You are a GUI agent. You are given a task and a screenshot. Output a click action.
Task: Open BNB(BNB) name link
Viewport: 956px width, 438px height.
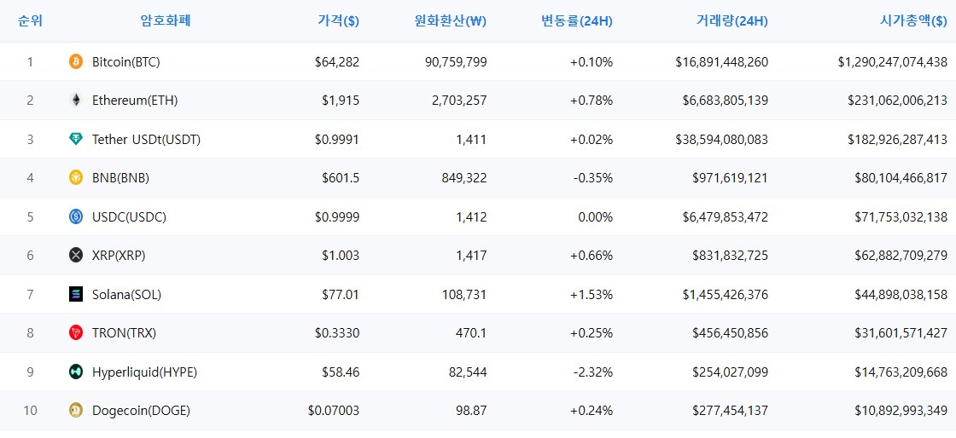(120, 178)
